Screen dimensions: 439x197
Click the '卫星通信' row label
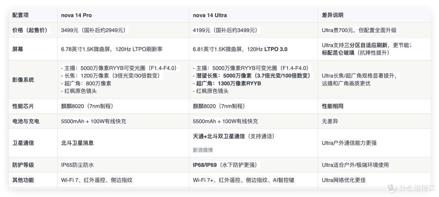point(23,143)
